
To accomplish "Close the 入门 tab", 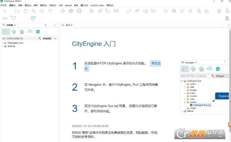I will pos(72,25).
